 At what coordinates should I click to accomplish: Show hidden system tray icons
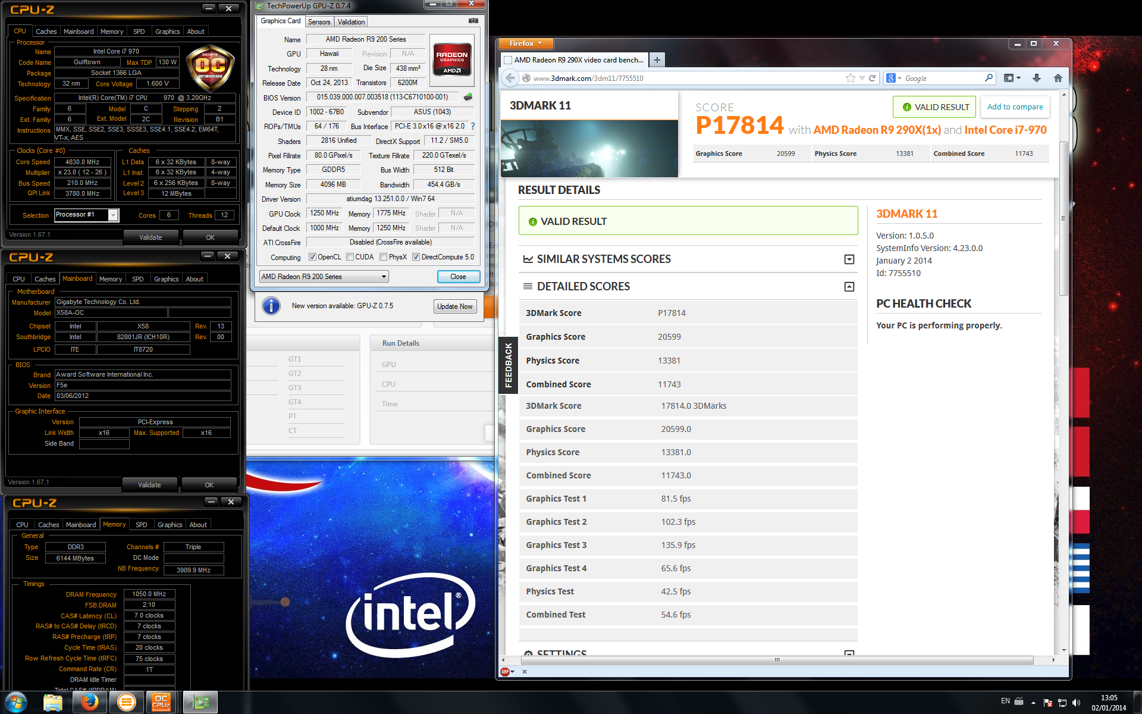pos(1033,703)
